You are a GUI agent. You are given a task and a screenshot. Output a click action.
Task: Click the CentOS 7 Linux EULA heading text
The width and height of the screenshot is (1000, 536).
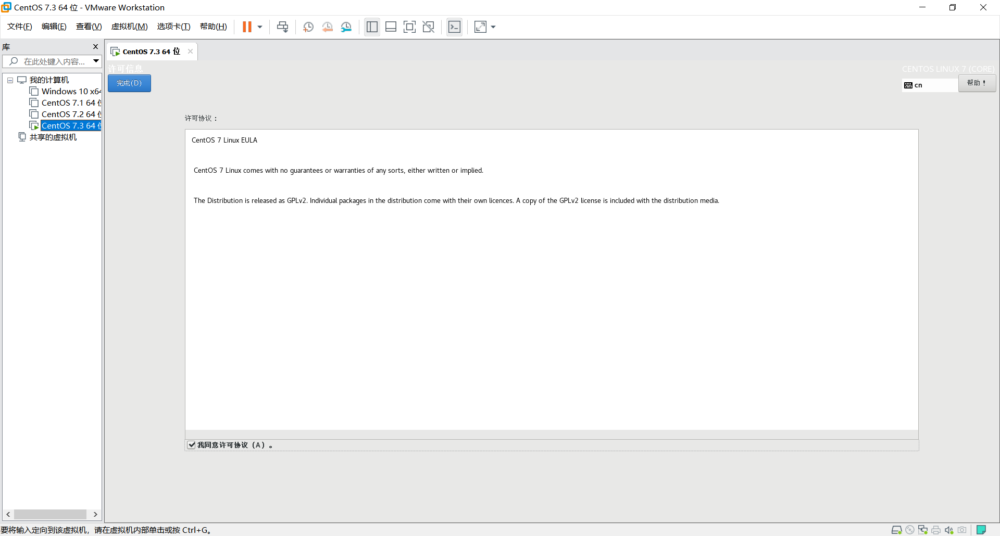click(x=224, y=141)
